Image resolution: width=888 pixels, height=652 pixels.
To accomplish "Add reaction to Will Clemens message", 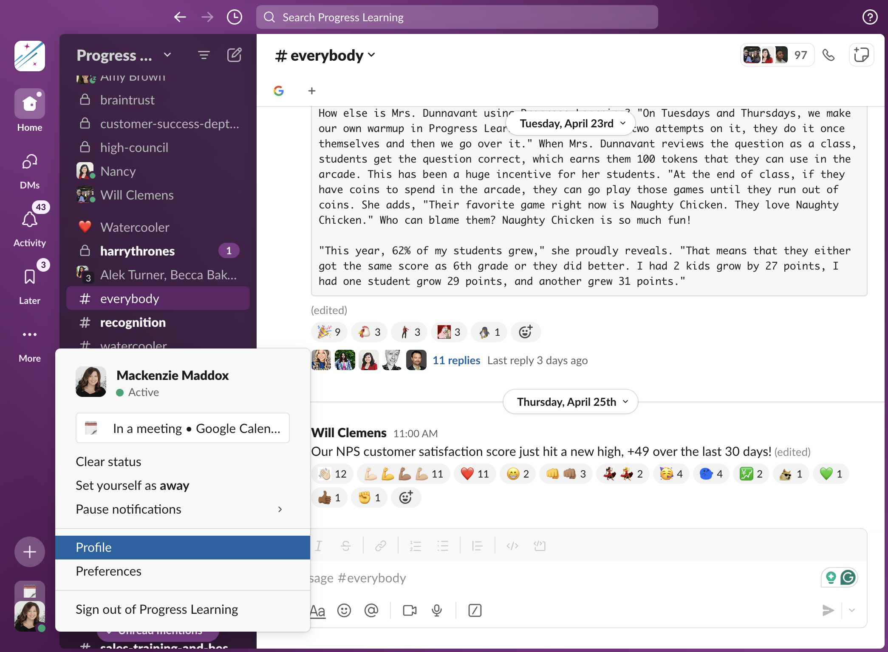I will (x=406, y=497).
